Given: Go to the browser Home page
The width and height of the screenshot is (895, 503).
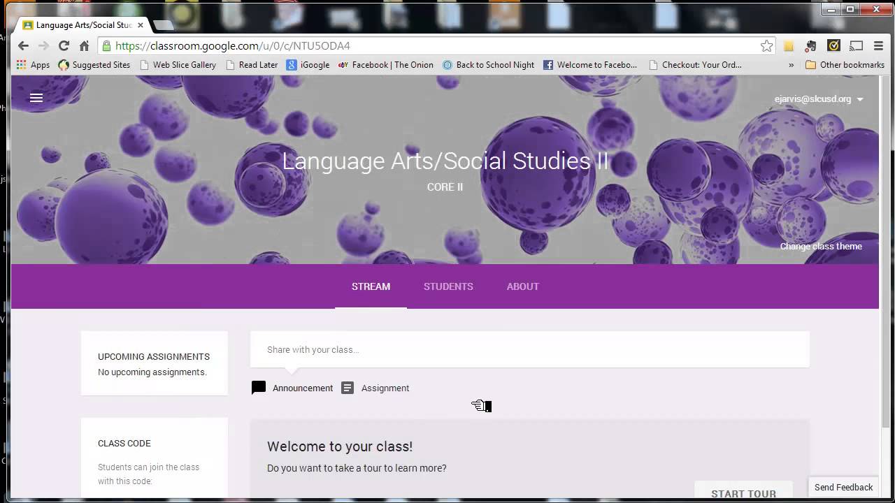Looking at the screenshot, I should click(84, 45).
